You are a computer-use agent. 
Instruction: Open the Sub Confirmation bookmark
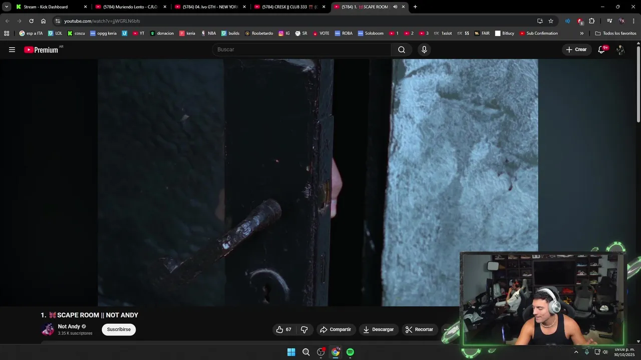coord(538,33)
